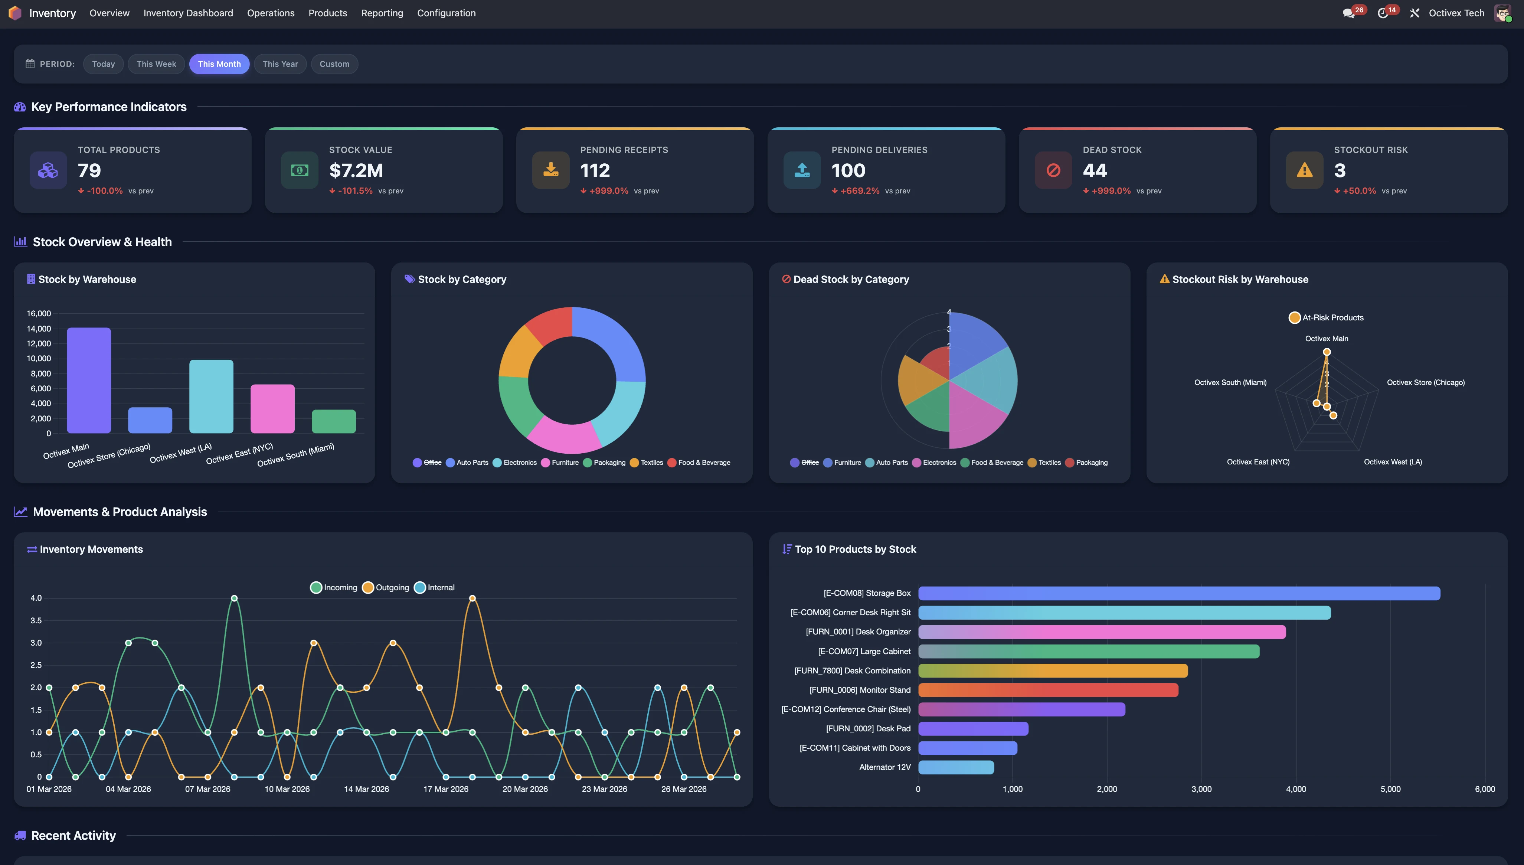
Task: Click the Inventory Movements exchange arrows icon
Action: tap(32, 549)
